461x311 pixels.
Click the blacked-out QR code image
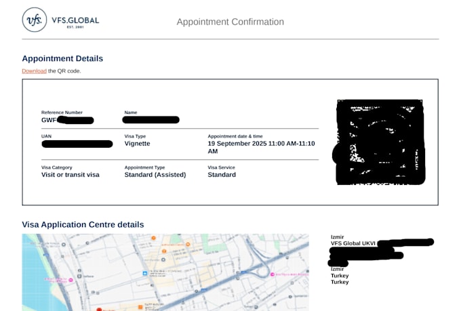(380, 142)
